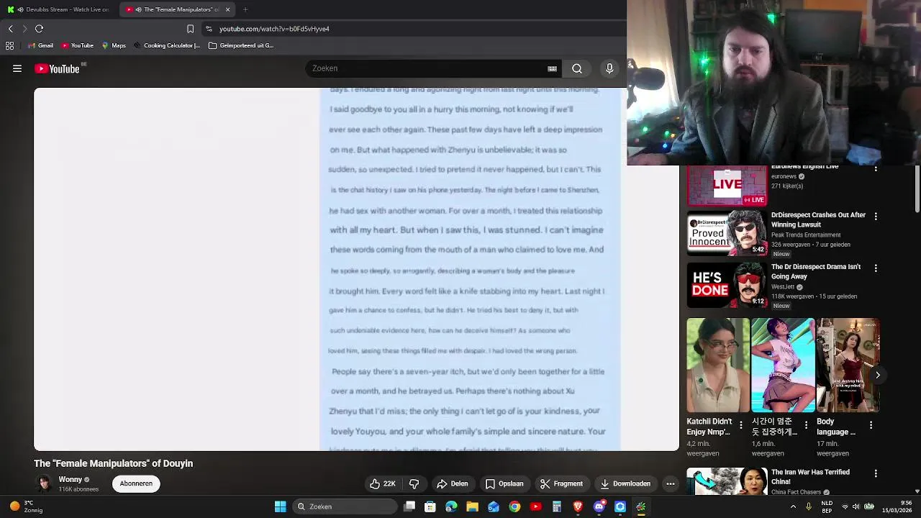Open Peak Trends Entertainment channel name
Screen dimensions: 921x518
tap(806, 235)
